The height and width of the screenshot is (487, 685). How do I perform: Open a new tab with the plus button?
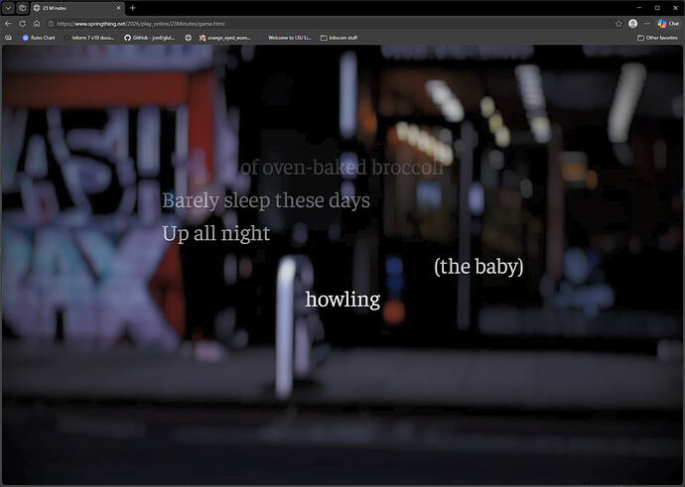click(132, 7)
